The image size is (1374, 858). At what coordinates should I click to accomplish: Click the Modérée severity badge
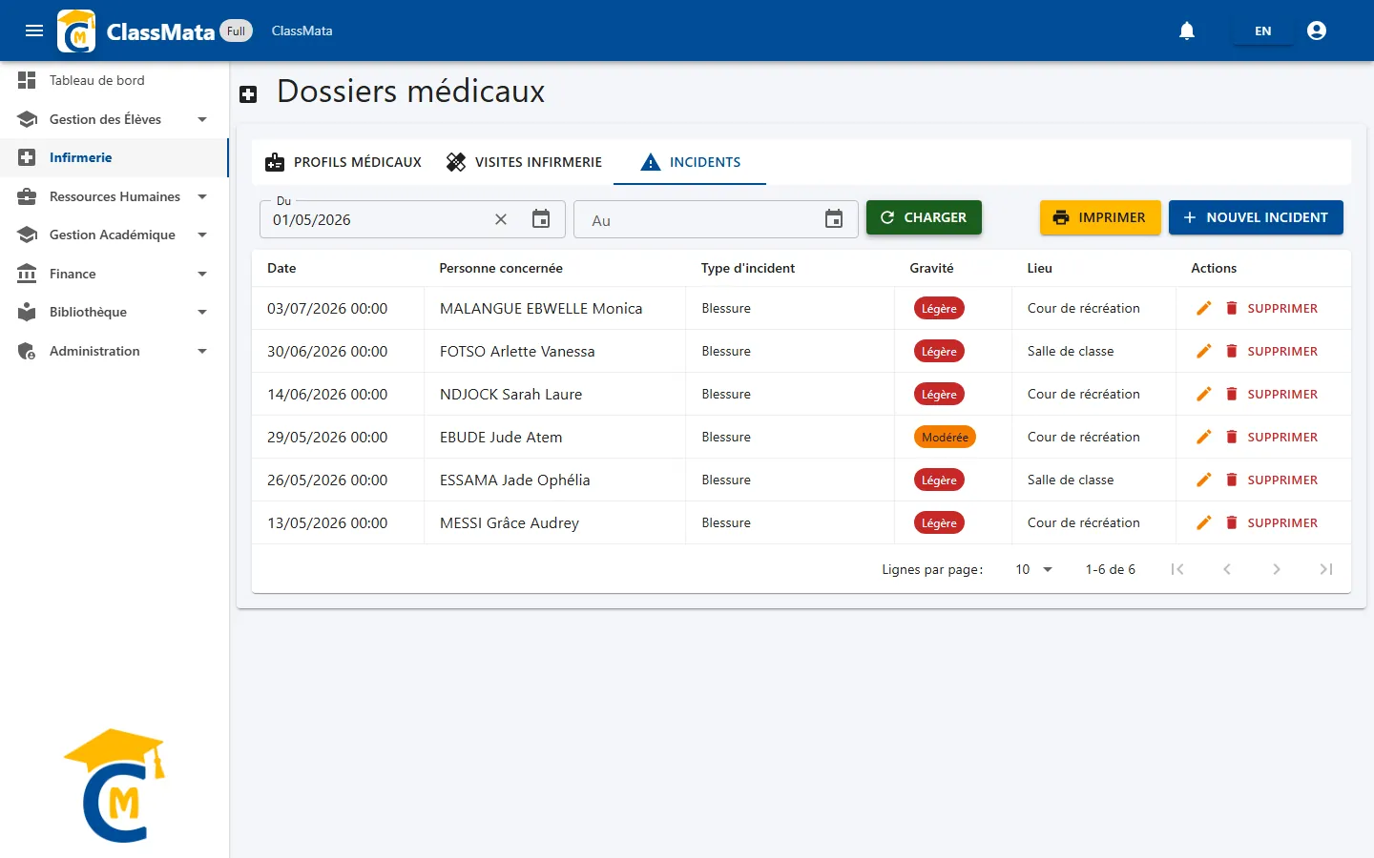point(945,437)
